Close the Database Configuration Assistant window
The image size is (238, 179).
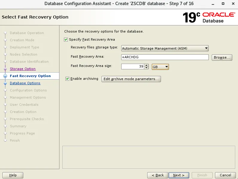(233, 4)
